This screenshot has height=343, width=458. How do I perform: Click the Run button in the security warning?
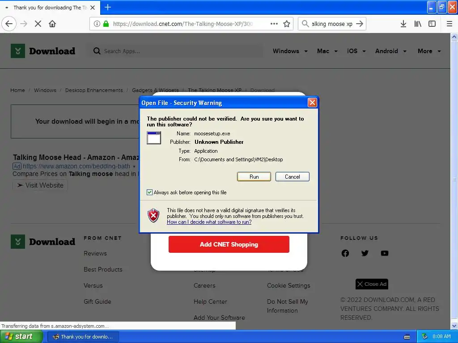coord(254,177)
